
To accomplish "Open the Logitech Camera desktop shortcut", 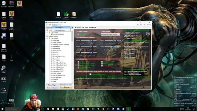I will [4, 69].
